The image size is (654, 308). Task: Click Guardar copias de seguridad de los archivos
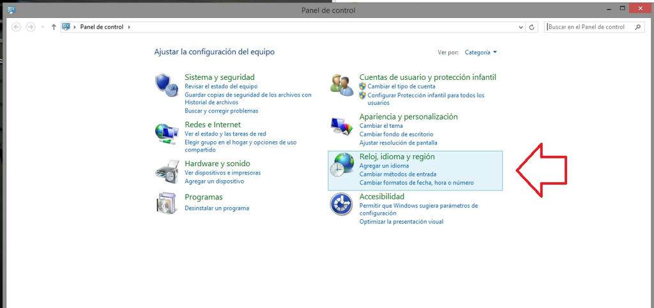(x=248, y=98)
